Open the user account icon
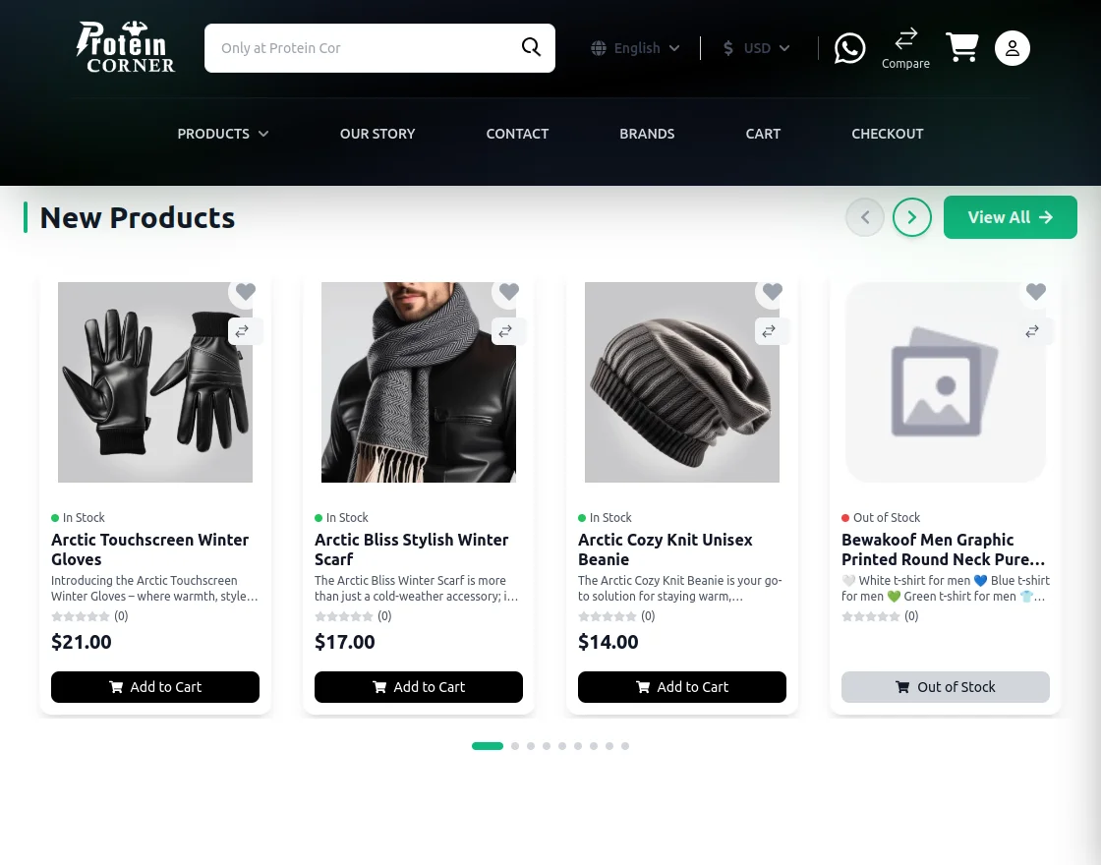Viewport: 1101px width, 865px height. [x=1013, y=48]
